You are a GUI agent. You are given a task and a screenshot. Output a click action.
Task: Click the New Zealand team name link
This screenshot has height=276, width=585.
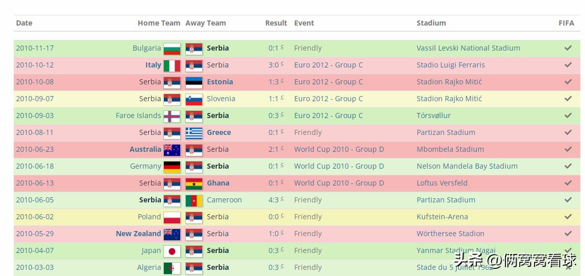(x=138, y=234)
